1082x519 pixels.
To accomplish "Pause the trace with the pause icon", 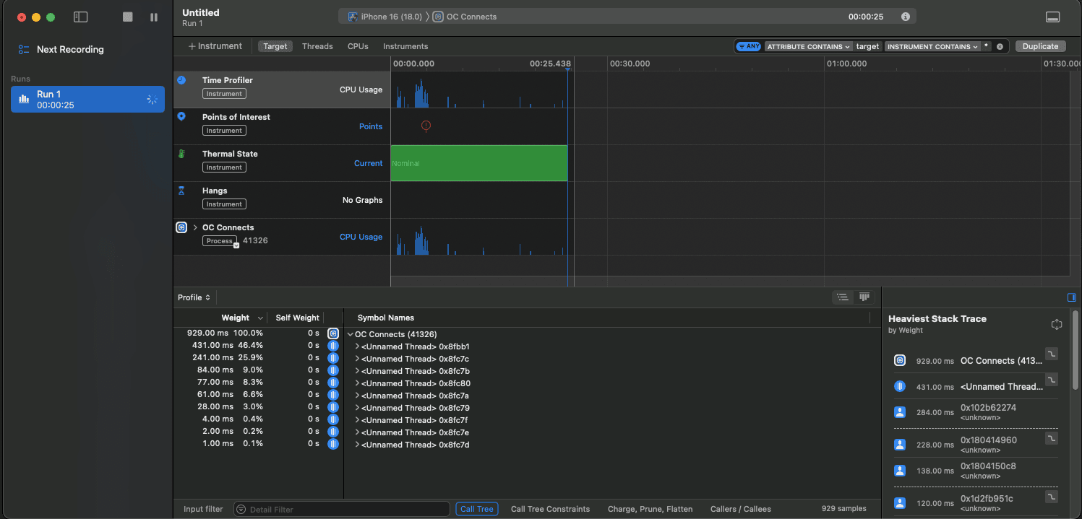I will tap(154, 17).
